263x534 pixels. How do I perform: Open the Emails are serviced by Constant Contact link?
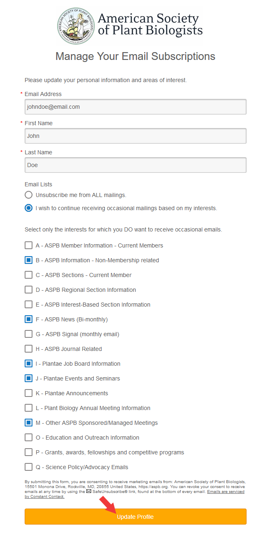(x=226, y=491)
